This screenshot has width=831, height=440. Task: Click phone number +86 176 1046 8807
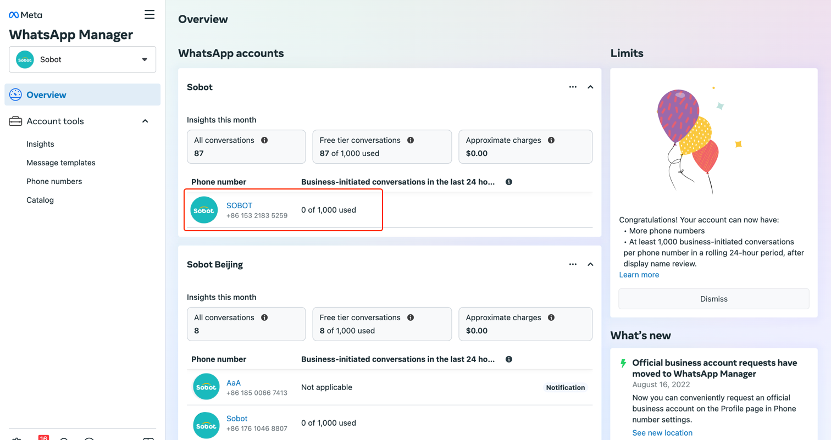(257, 429)
